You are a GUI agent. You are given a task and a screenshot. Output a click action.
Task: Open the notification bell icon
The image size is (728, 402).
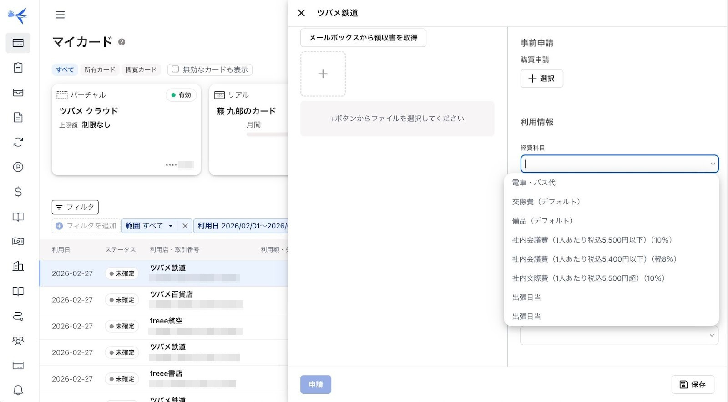(x=18, y=390)
